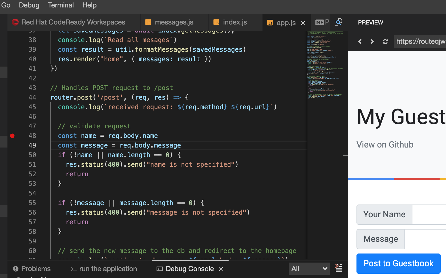
Task: Click the "message is not specified" string
Action: pos(196,212)
